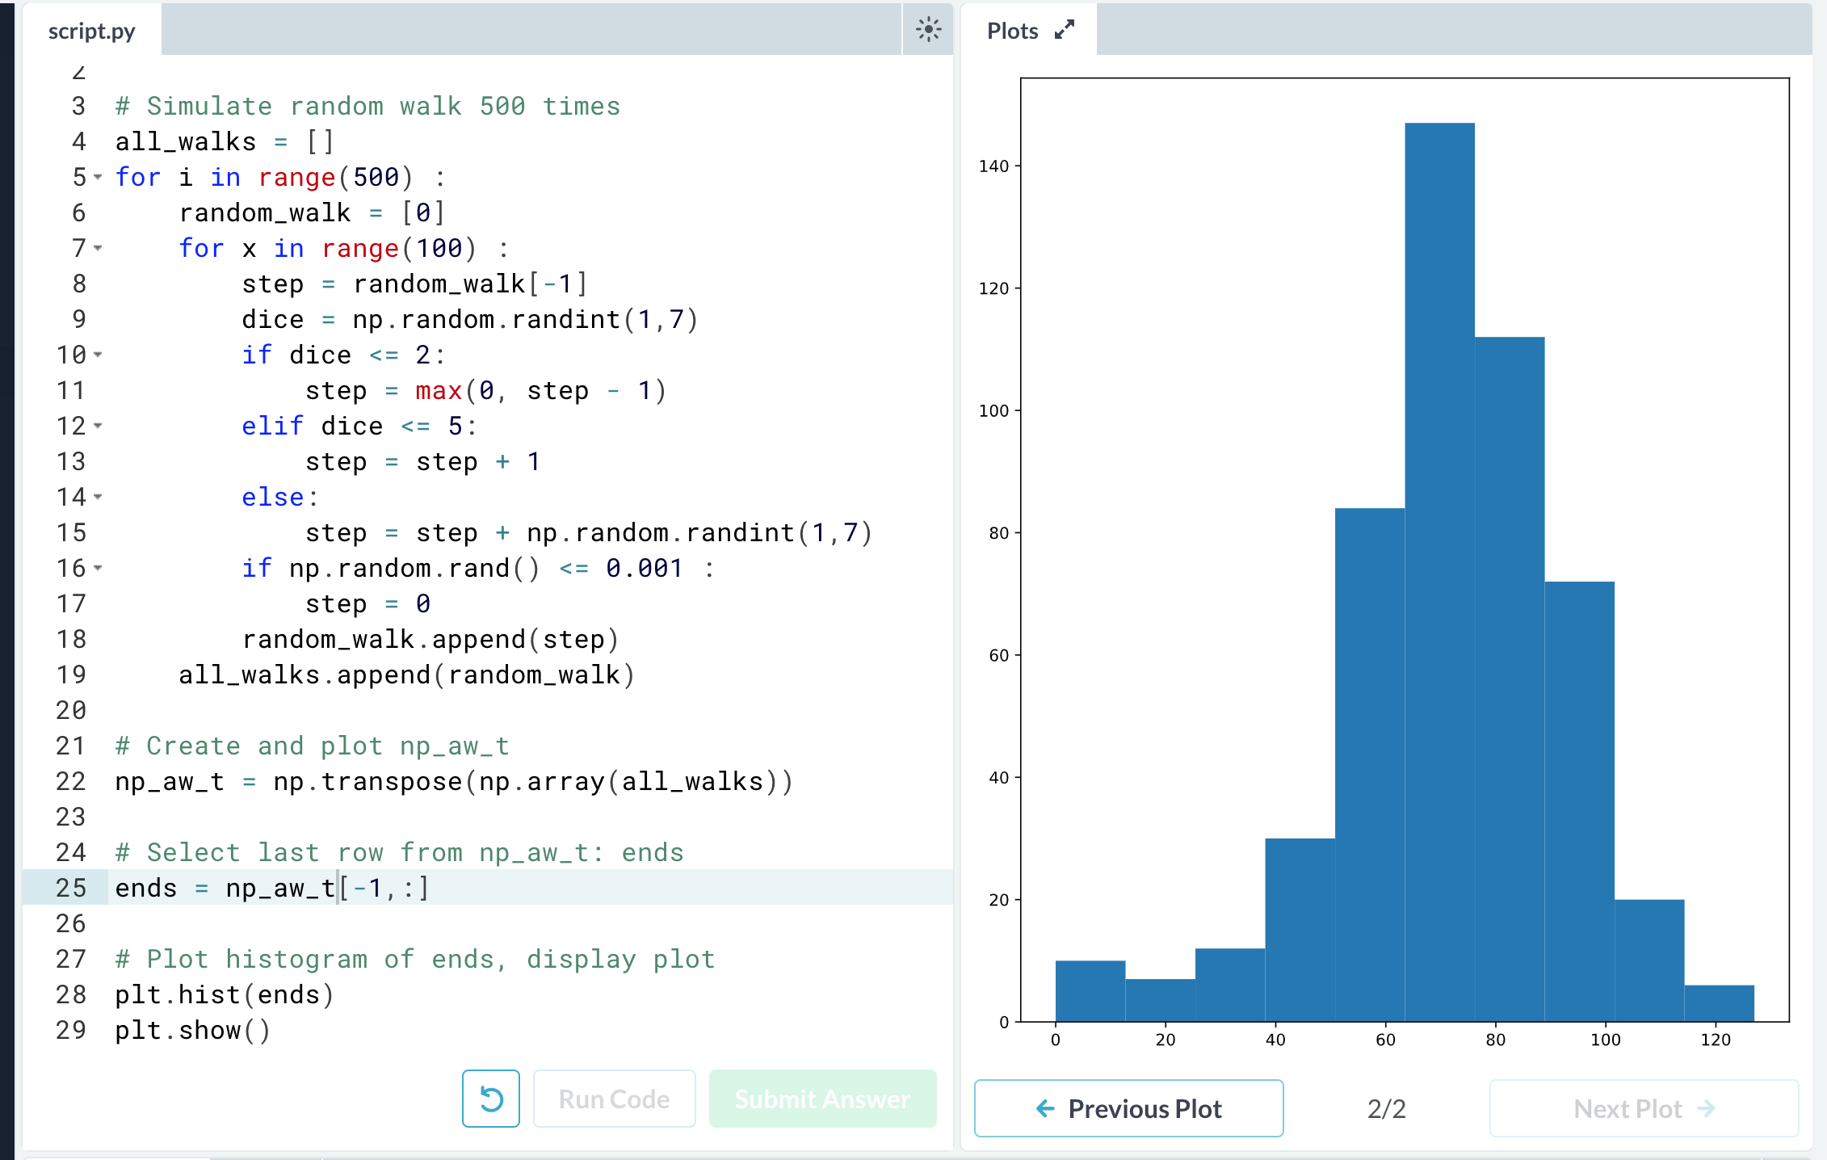Place cursor in line 25 ends assignment

271,888
